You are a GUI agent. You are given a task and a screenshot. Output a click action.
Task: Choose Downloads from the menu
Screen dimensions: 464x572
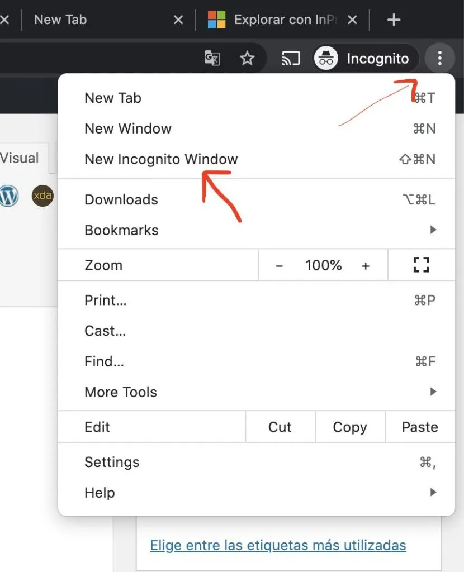coord(121,199)
